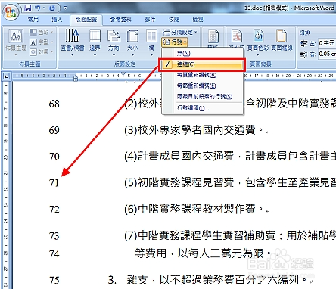
Task: Click line number 72 in the margin
Action: [54, 210]
